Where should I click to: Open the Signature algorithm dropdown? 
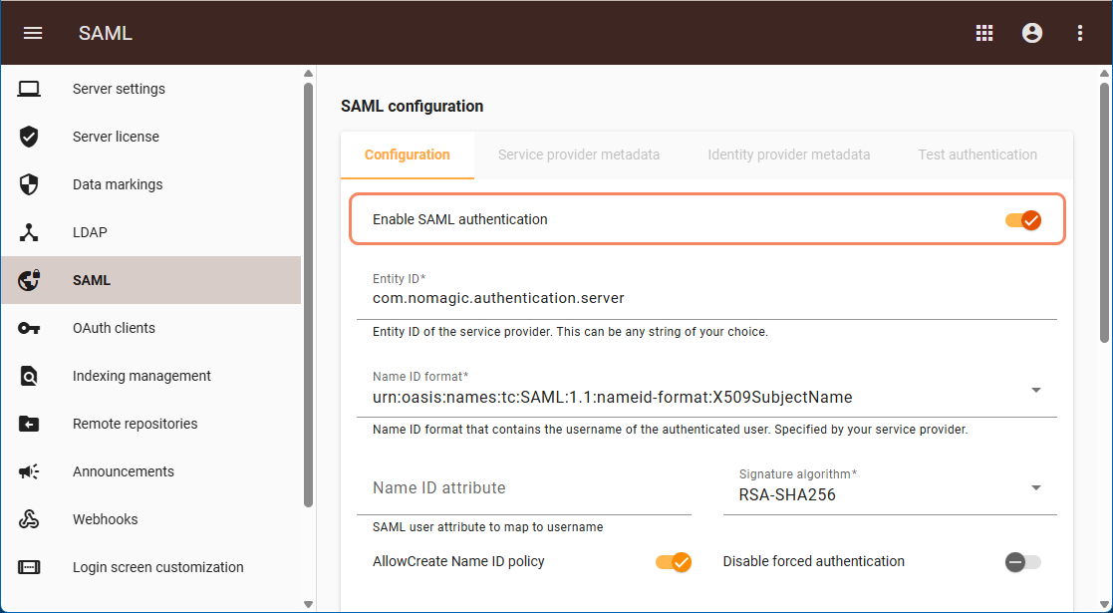pyautogui.click(x=1036, y=487)
